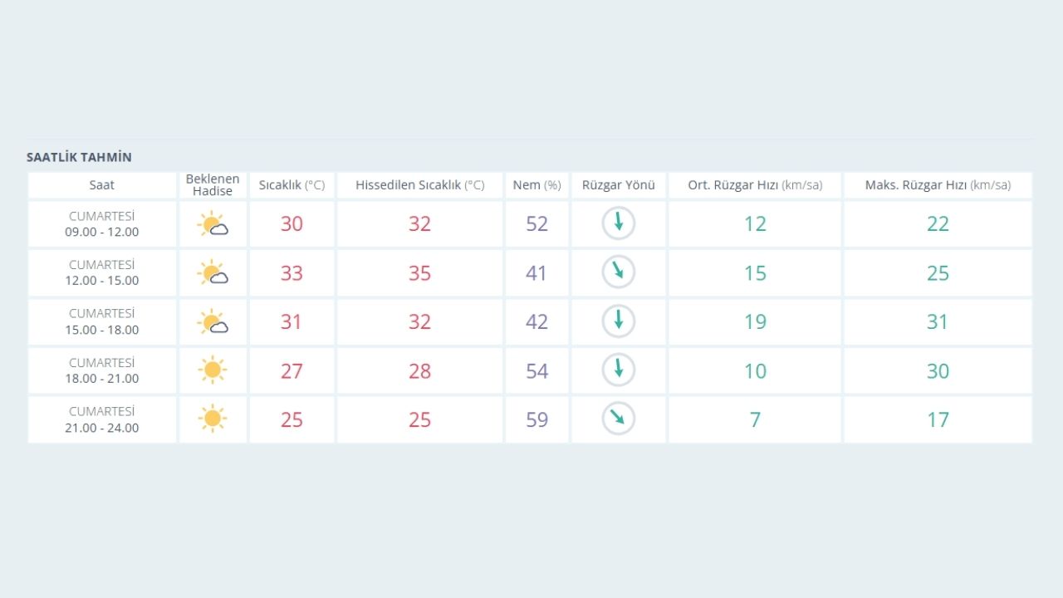Click wind direction arrow for 09.00 - 12.00
Screen dimensions: 1063x598
[x=618, y=223]
